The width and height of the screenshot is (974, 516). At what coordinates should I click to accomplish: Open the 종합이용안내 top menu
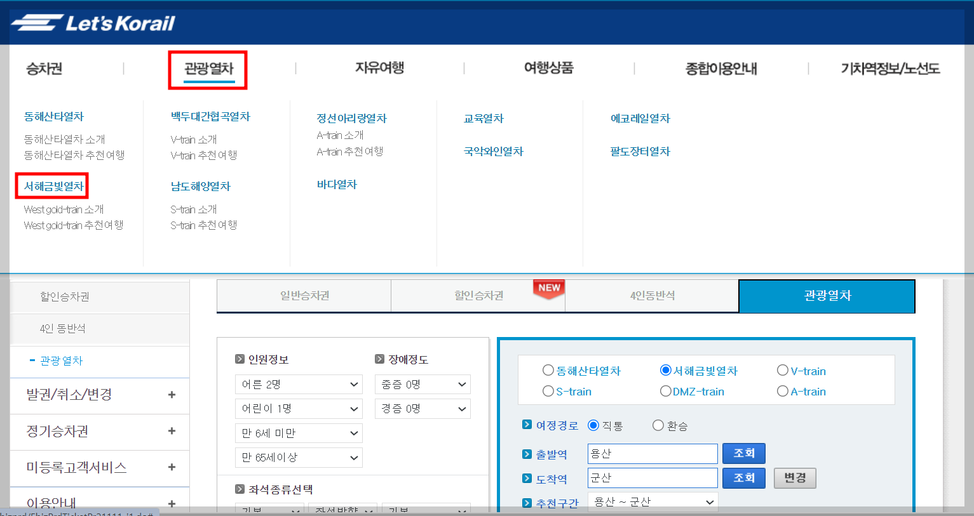tap(721, 69)
